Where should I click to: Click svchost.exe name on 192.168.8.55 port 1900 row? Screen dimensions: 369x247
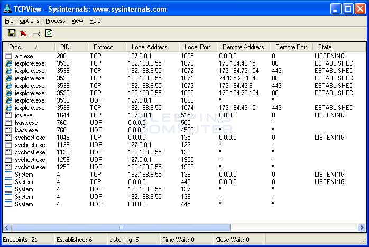pos(30,167)
